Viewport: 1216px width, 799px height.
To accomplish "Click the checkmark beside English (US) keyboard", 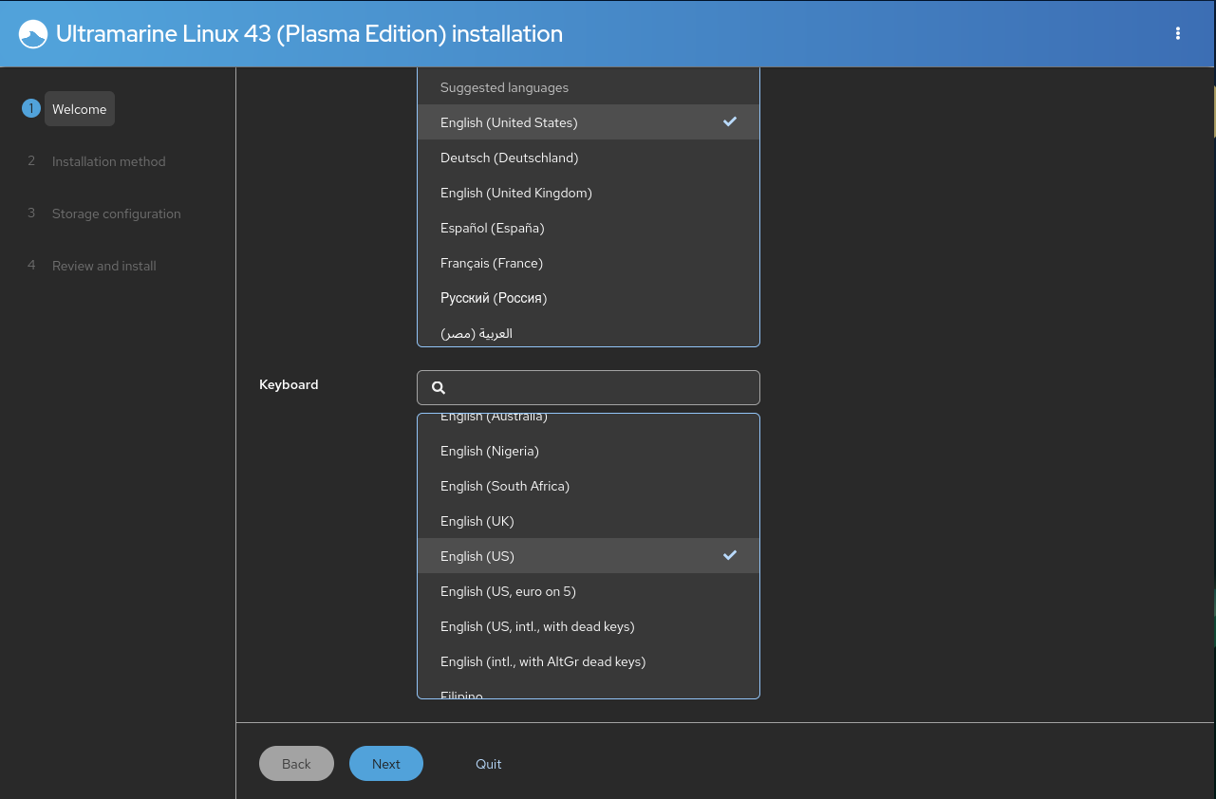I will [729, 555].
